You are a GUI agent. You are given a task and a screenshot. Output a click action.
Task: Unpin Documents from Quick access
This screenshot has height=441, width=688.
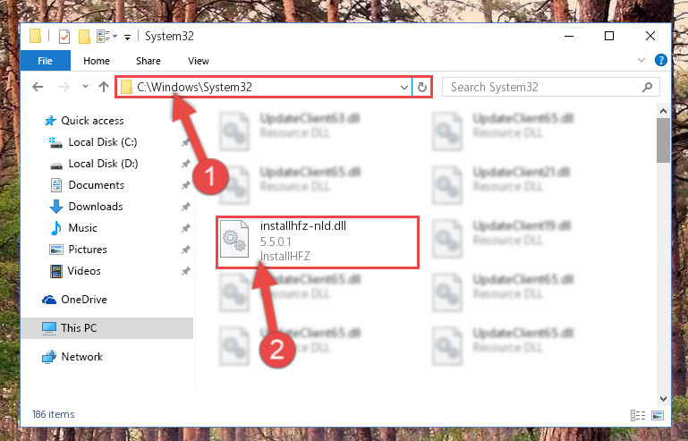(186, 185)
